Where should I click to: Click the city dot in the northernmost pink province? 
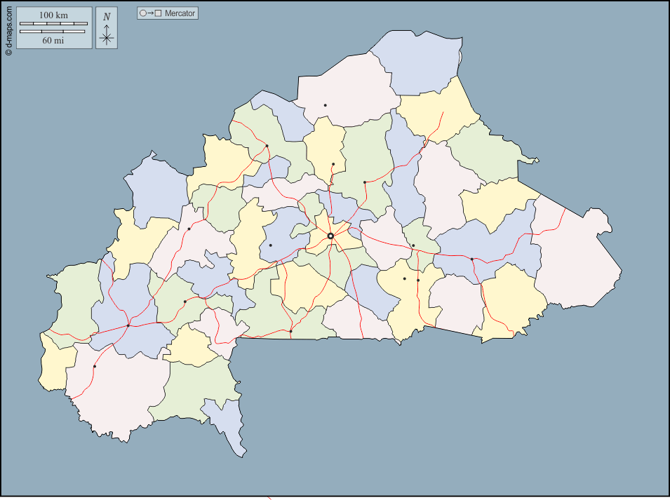pos(325,105)
